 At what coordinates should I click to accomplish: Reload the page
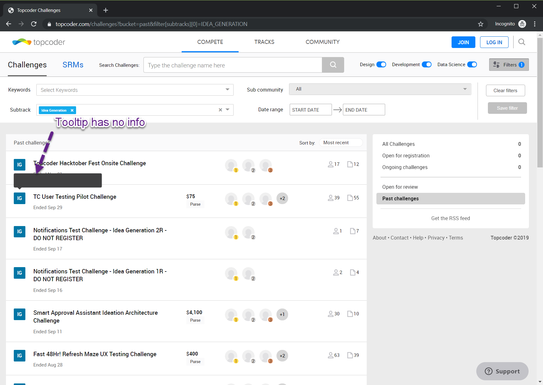coord(34,24)
